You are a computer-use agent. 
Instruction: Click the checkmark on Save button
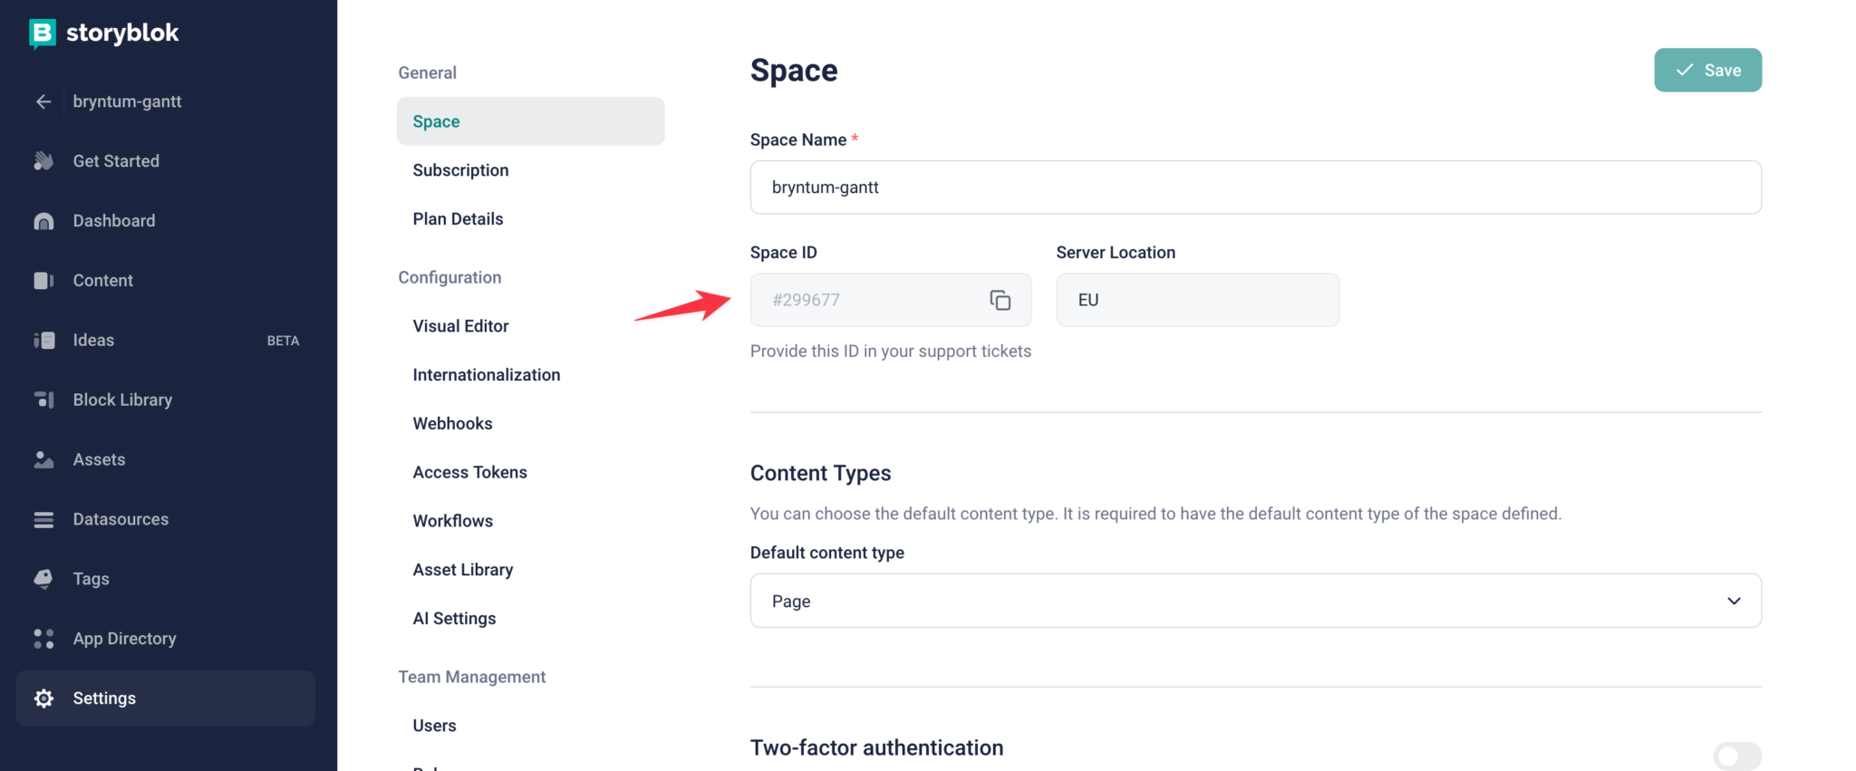[1684, 70]
